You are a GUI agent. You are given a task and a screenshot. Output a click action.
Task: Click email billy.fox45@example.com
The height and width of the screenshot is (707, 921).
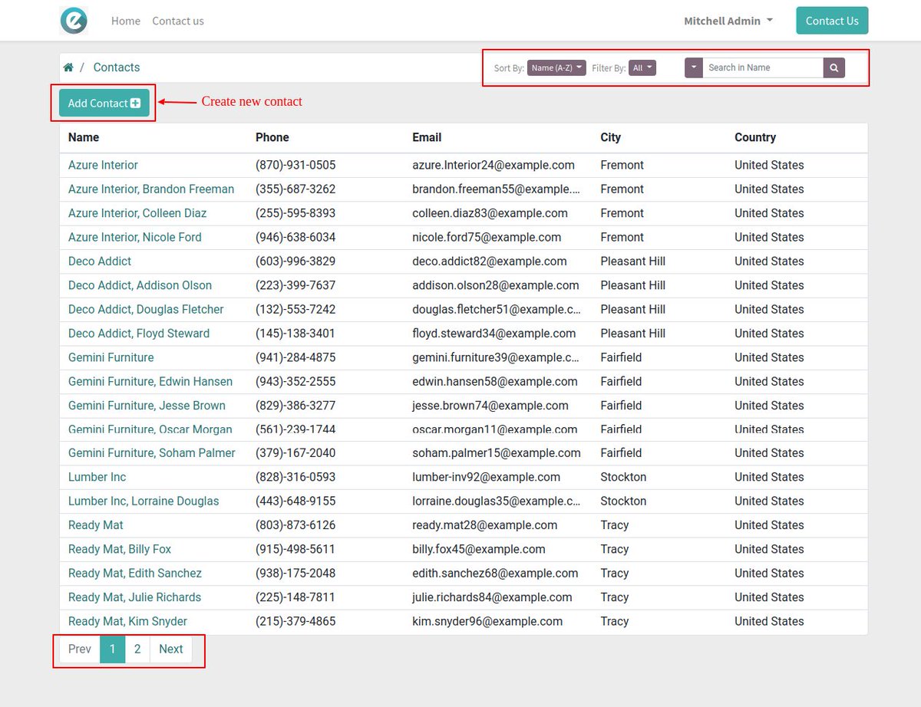tap(479, 549)
